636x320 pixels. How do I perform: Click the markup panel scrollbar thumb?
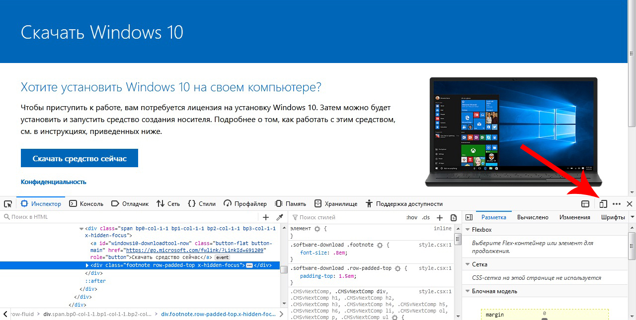click(x=284, y=270)
